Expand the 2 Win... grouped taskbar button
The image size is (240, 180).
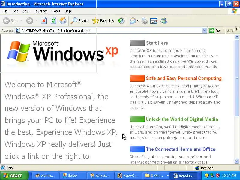click(156, 176)
